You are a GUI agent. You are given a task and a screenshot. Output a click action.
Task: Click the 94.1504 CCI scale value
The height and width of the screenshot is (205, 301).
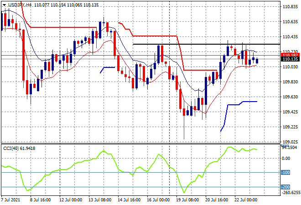pyautogui.click(x=289, y=147)
